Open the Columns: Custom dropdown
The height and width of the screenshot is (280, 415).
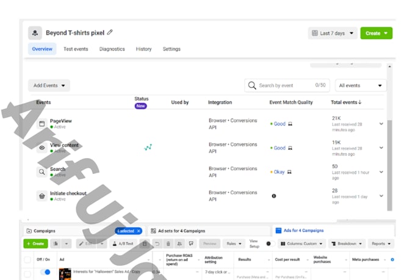pos(301,243)
